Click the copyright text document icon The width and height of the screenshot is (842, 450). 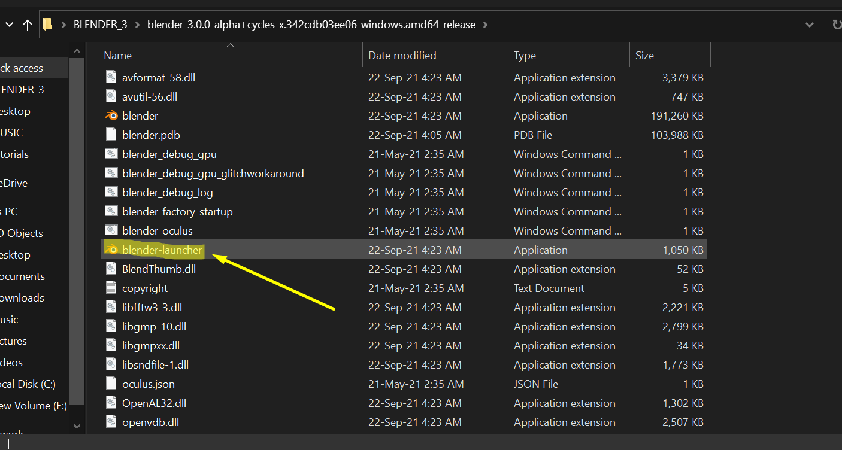(x=111, y=288)
